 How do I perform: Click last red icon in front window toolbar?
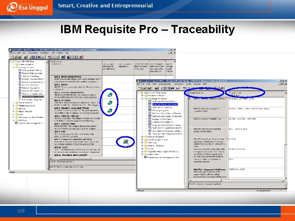[222, 88]
